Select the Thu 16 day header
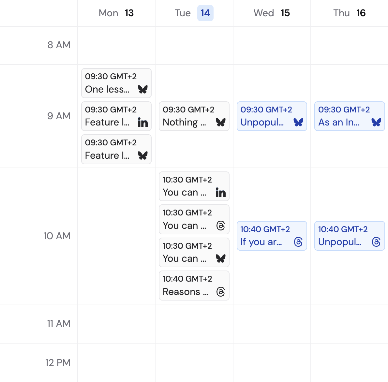 [x=349, y=13]
